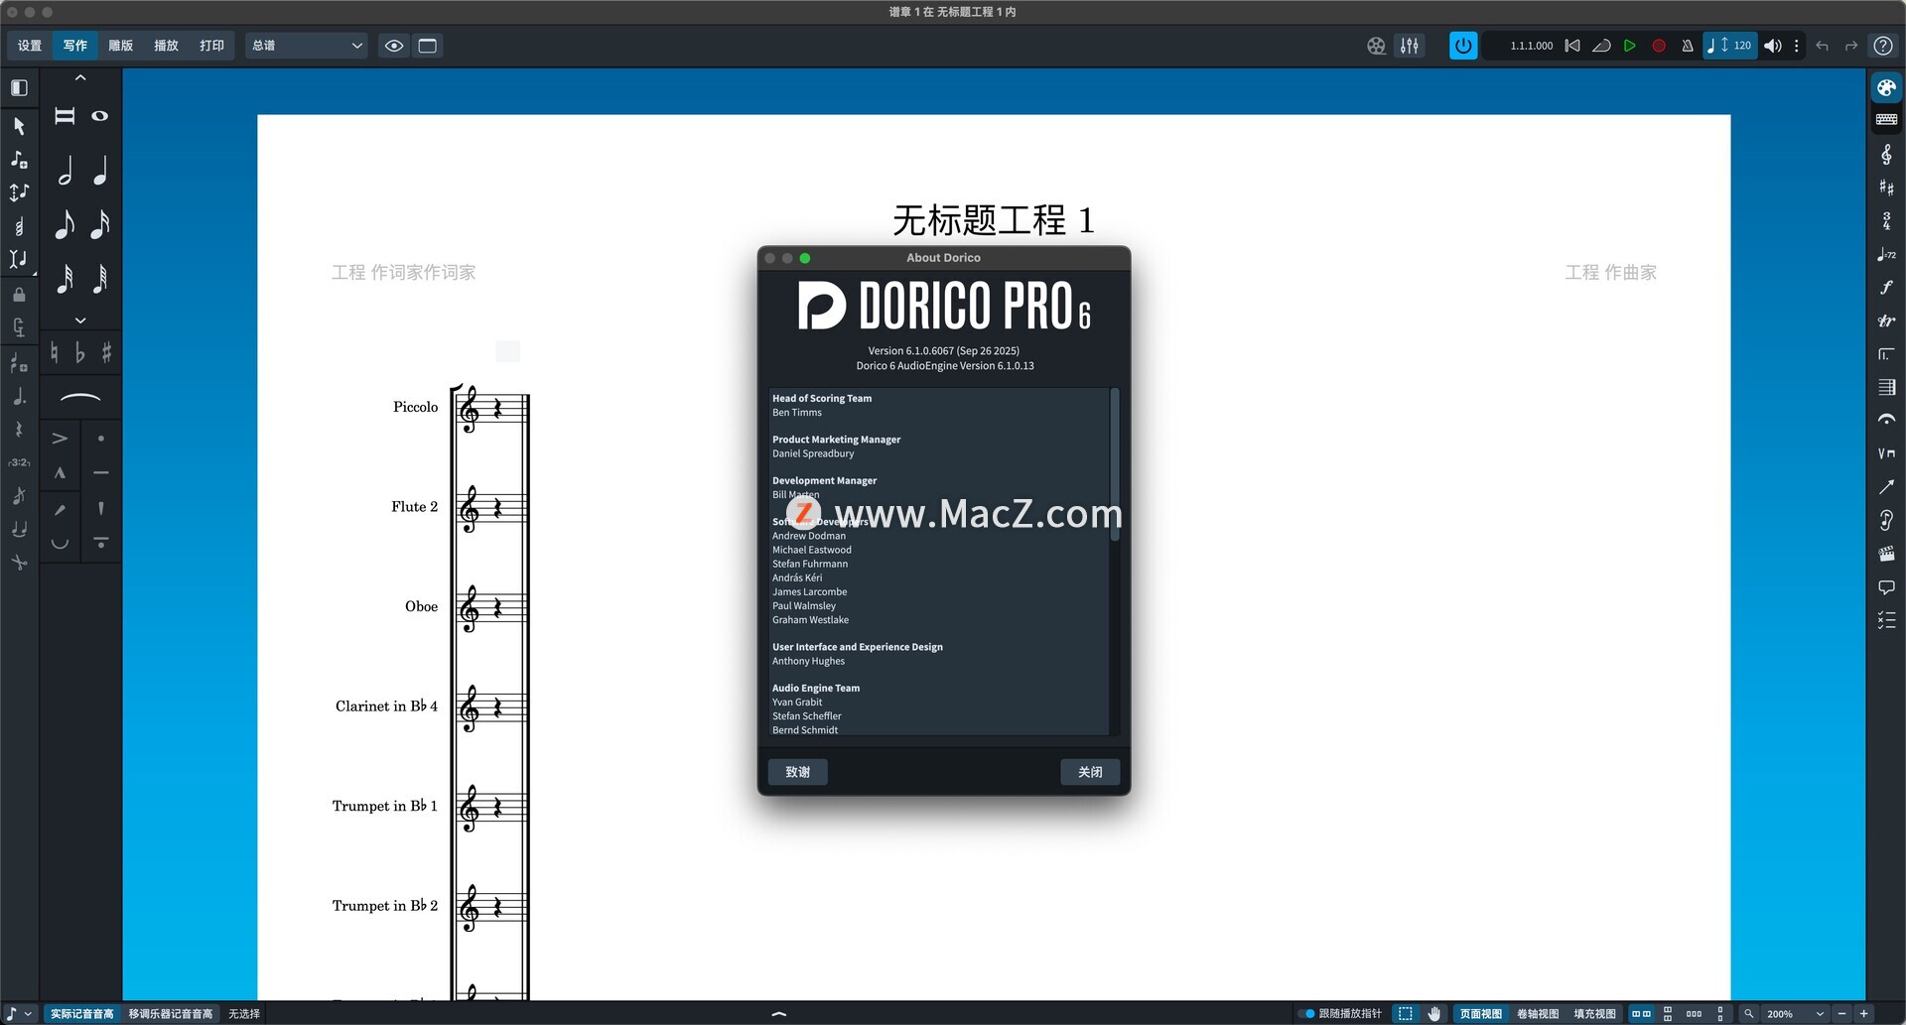Select the slur tool

[80, 399]
